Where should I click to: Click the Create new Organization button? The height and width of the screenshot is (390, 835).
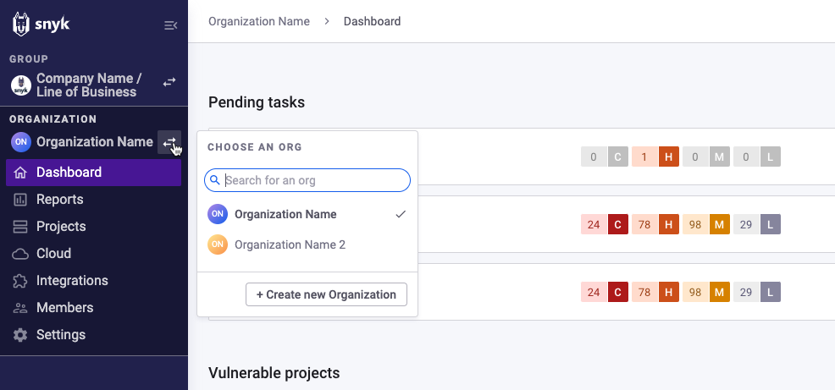click(x=326, y=294)
